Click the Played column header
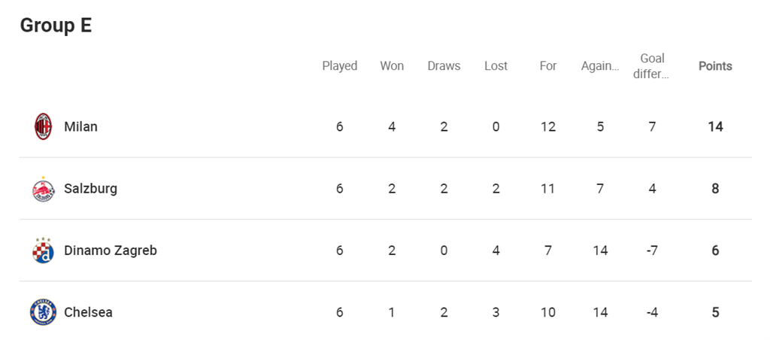The width and height of the screenshot is (770, 340). [340, 66]
